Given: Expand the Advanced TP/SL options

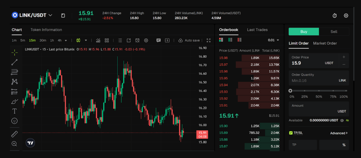Looking at the screenshot, I should [x=339, y=133].
